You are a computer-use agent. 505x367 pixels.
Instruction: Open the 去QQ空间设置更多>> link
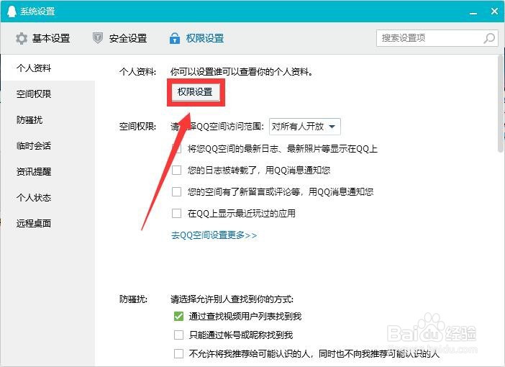tap(214, 235)
